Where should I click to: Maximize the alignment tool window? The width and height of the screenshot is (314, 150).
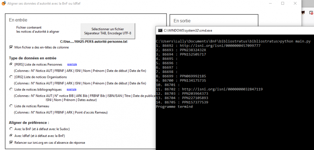tap(283, 3)
